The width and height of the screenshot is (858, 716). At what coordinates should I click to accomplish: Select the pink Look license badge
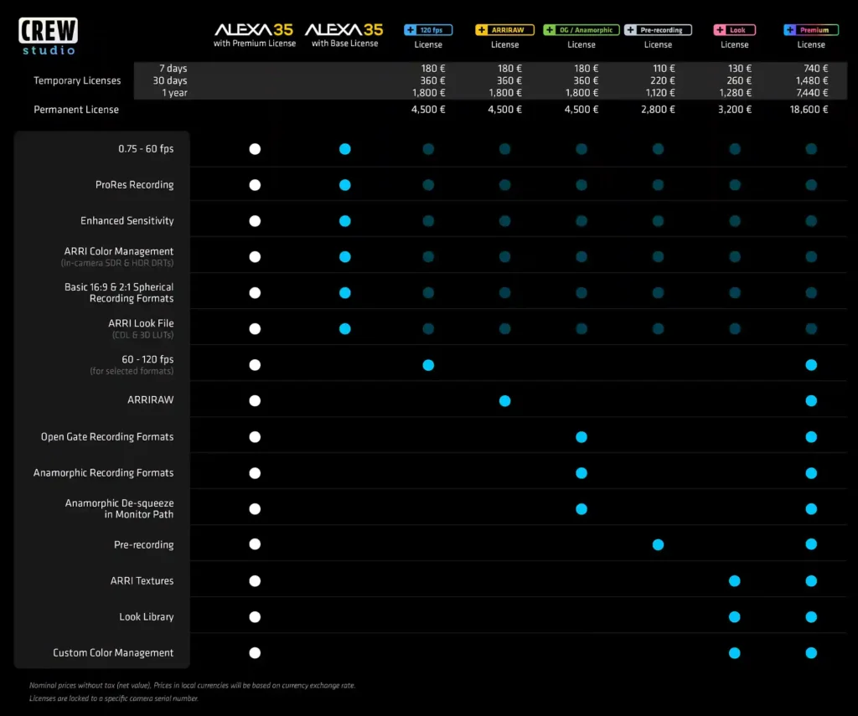click(x=734, y=30)
